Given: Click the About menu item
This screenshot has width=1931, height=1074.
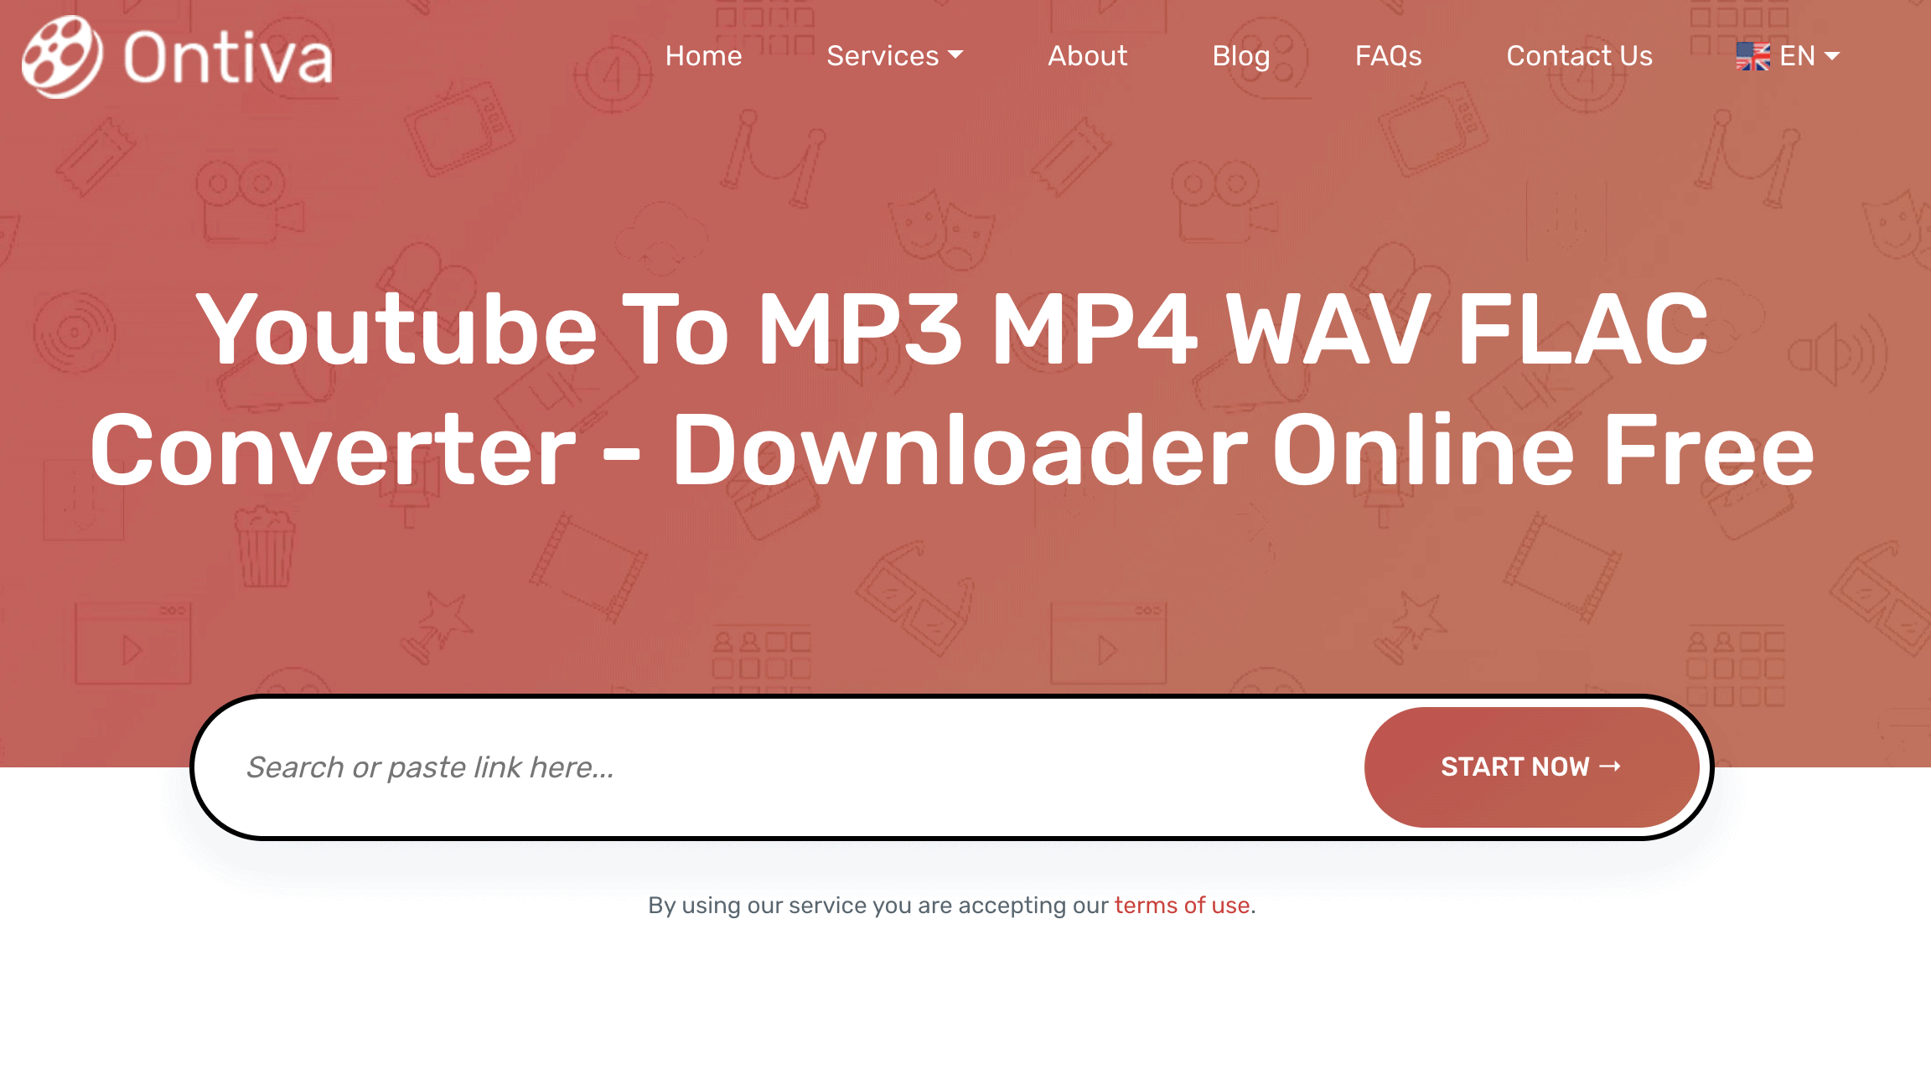Looking at the screenshot, I should [x=1086, y=55].
